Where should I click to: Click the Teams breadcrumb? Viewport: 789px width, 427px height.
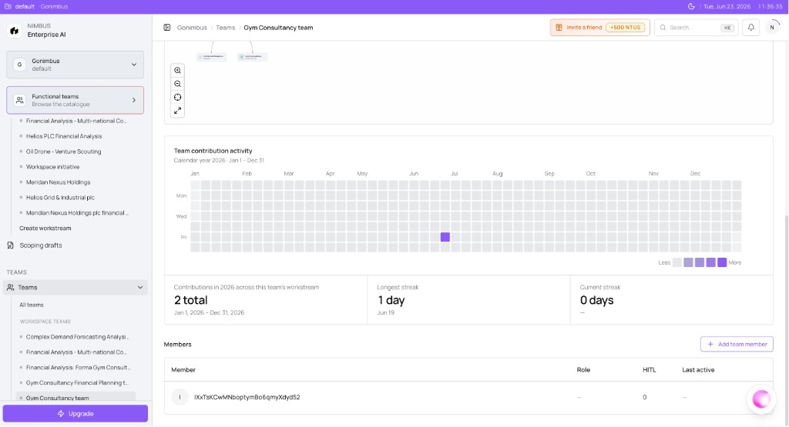(x=226, y=28)
